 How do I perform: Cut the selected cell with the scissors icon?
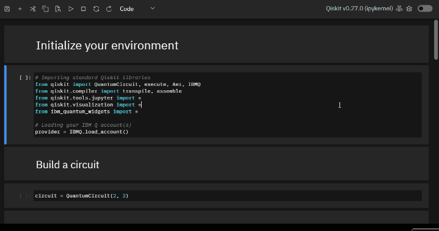point(33,9)
